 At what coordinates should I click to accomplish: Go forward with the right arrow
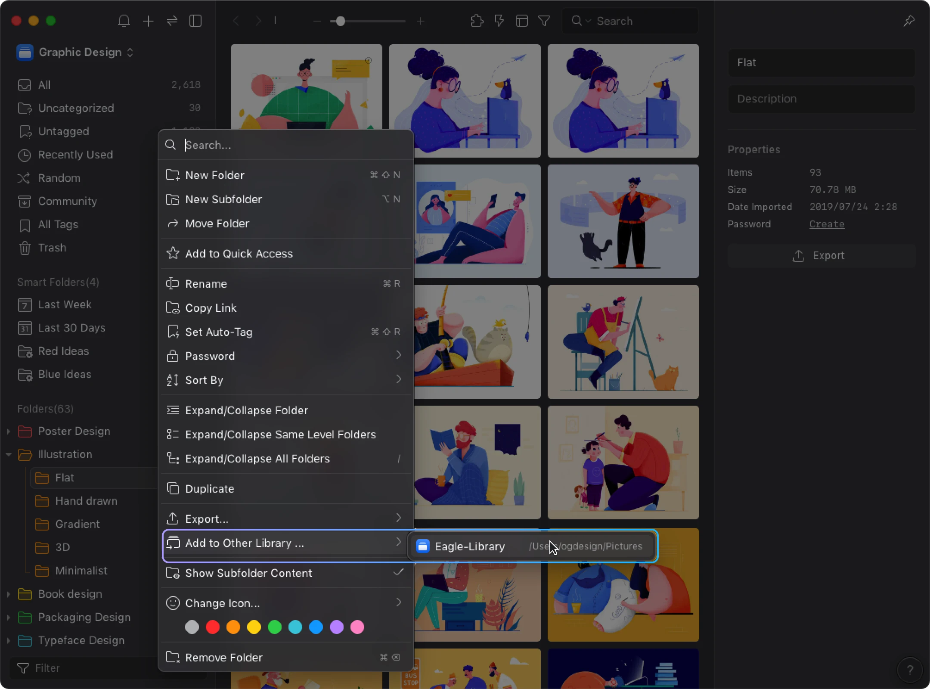258,21
